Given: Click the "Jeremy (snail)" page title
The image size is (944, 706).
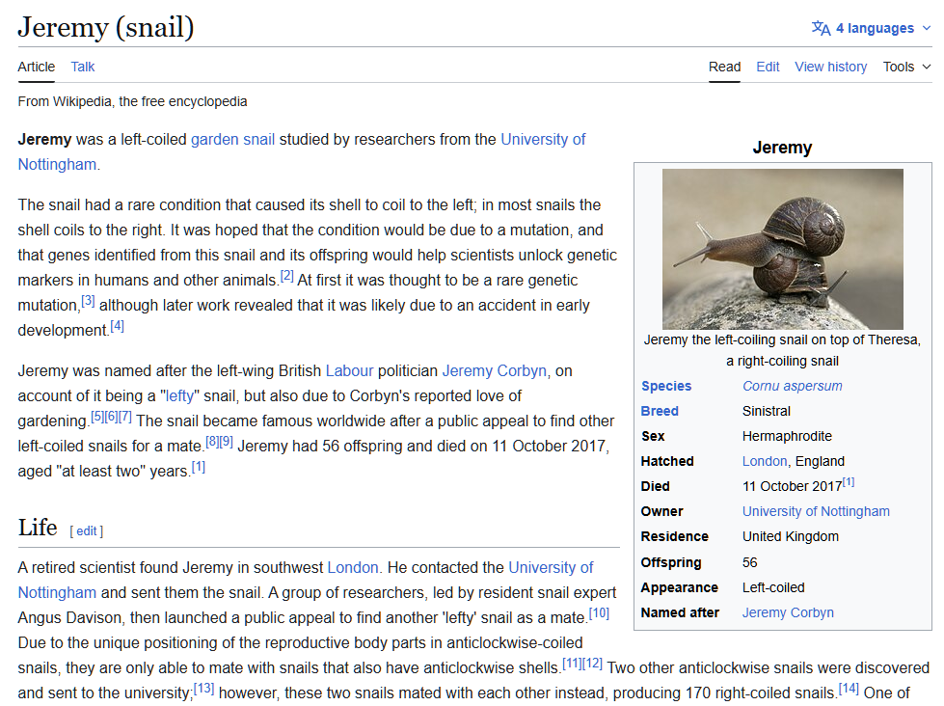Looking at the screenshot, I should [x=106, y=27].
